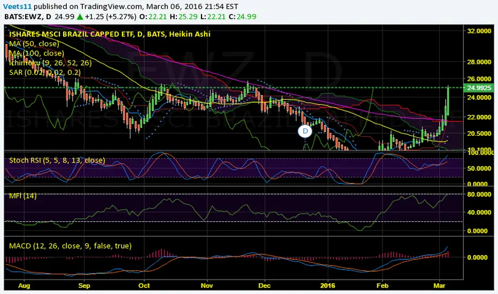Image resolution: width=498 pixels, height=294 pixels.
Task: Click the Nov label on time axis
Action: pyautogui.click(x=207, y=285)
